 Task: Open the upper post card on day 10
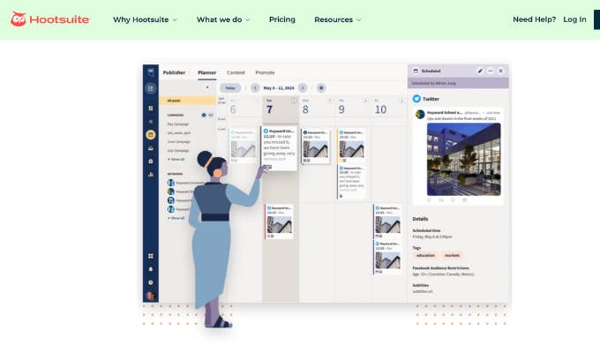point(387,222)
